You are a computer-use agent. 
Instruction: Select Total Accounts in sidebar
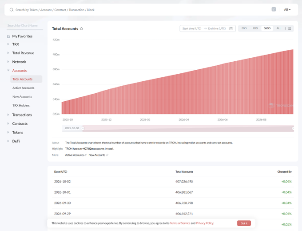(x=26, y=79)
